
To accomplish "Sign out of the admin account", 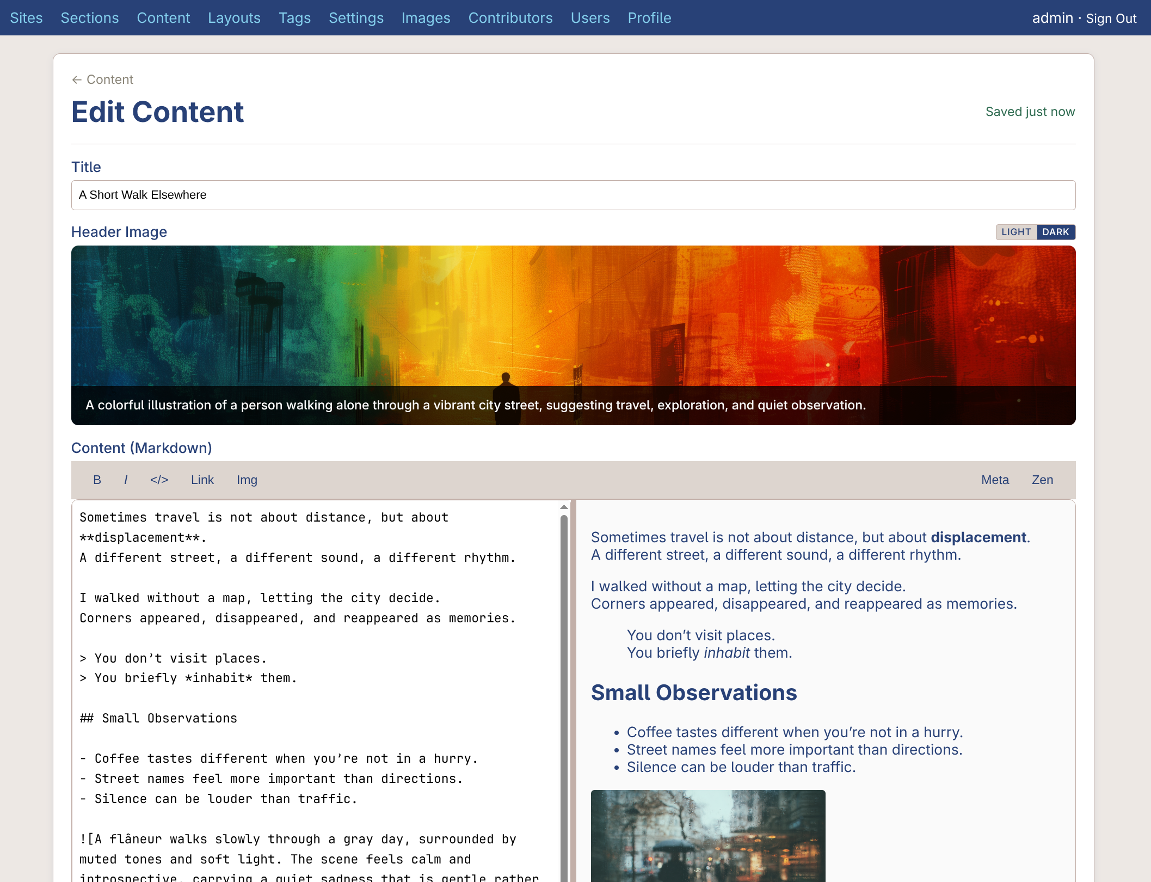I will [x=1111, y=19].
